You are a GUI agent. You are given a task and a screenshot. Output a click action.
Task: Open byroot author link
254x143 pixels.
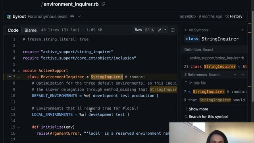[x=19, y=17]
